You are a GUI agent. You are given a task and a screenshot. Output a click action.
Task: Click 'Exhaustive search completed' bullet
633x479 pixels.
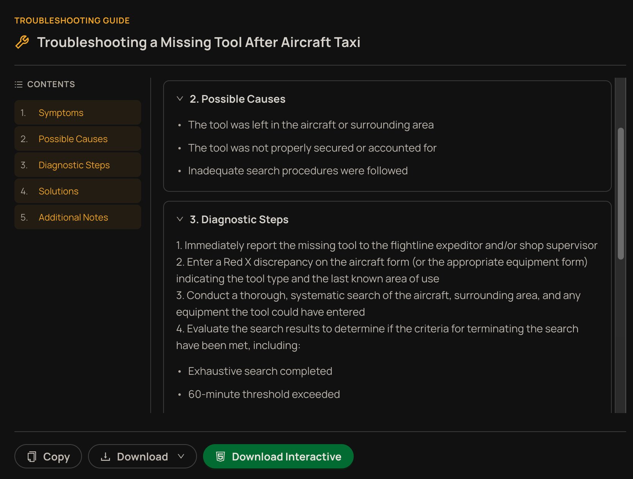click(260, 371)
